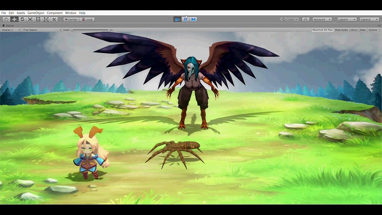Viewport: 382px width, 215px height.
Task: Open the GameObject menu
Action: coord(35,12)
